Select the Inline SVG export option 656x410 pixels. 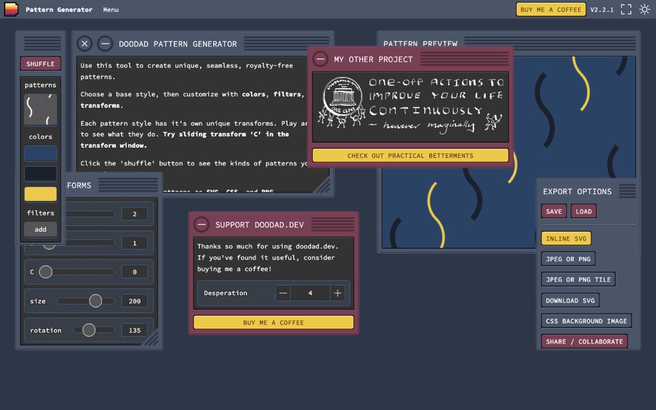[566, 238]
